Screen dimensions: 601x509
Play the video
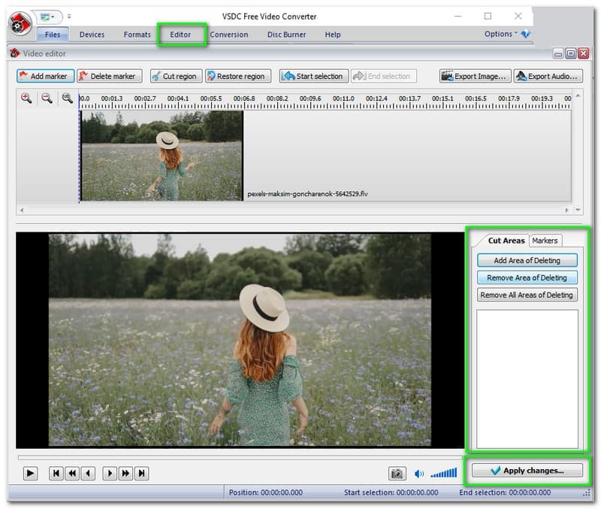point(30,474)
